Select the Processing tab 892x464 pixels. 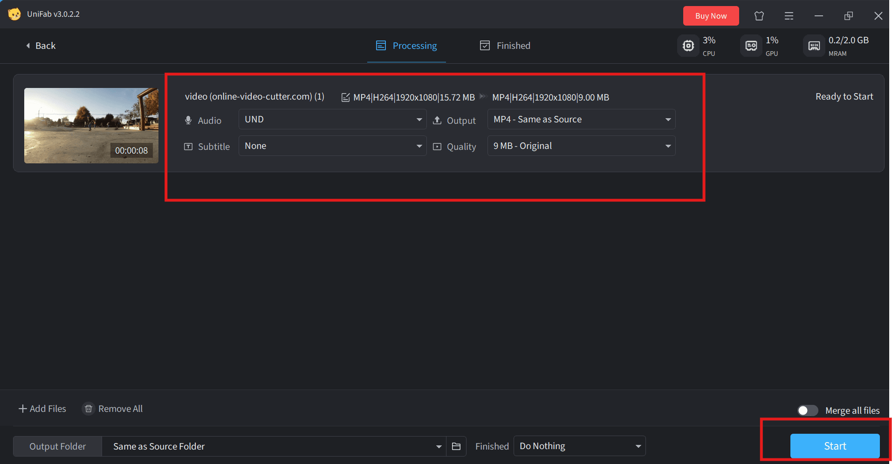406,46
